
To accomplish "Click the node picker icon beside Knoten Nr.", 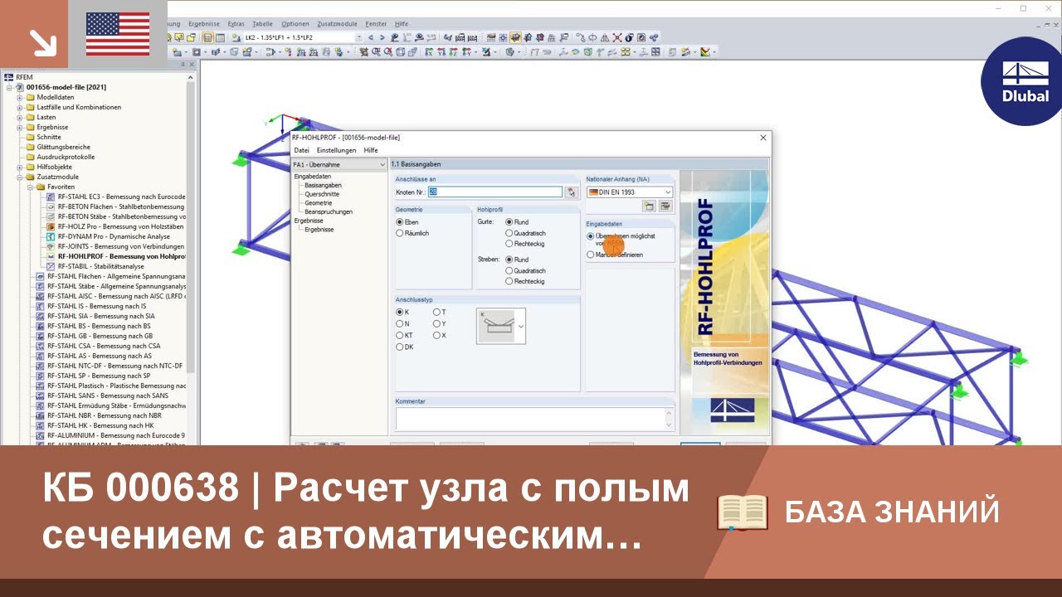I will pyautogui.click(x=571, y=192).
